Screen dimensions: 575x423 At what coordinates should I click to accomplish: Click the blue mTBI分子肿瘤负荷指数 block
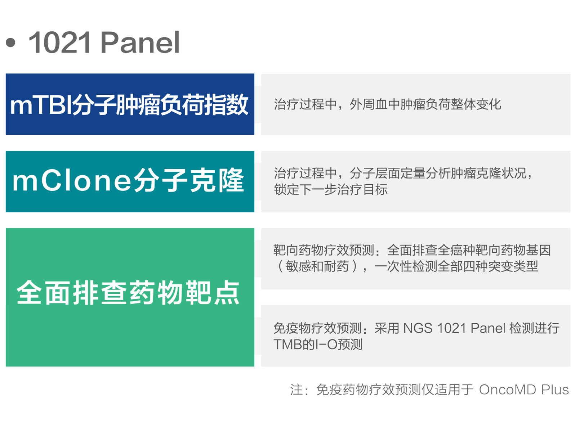(130, 104)
